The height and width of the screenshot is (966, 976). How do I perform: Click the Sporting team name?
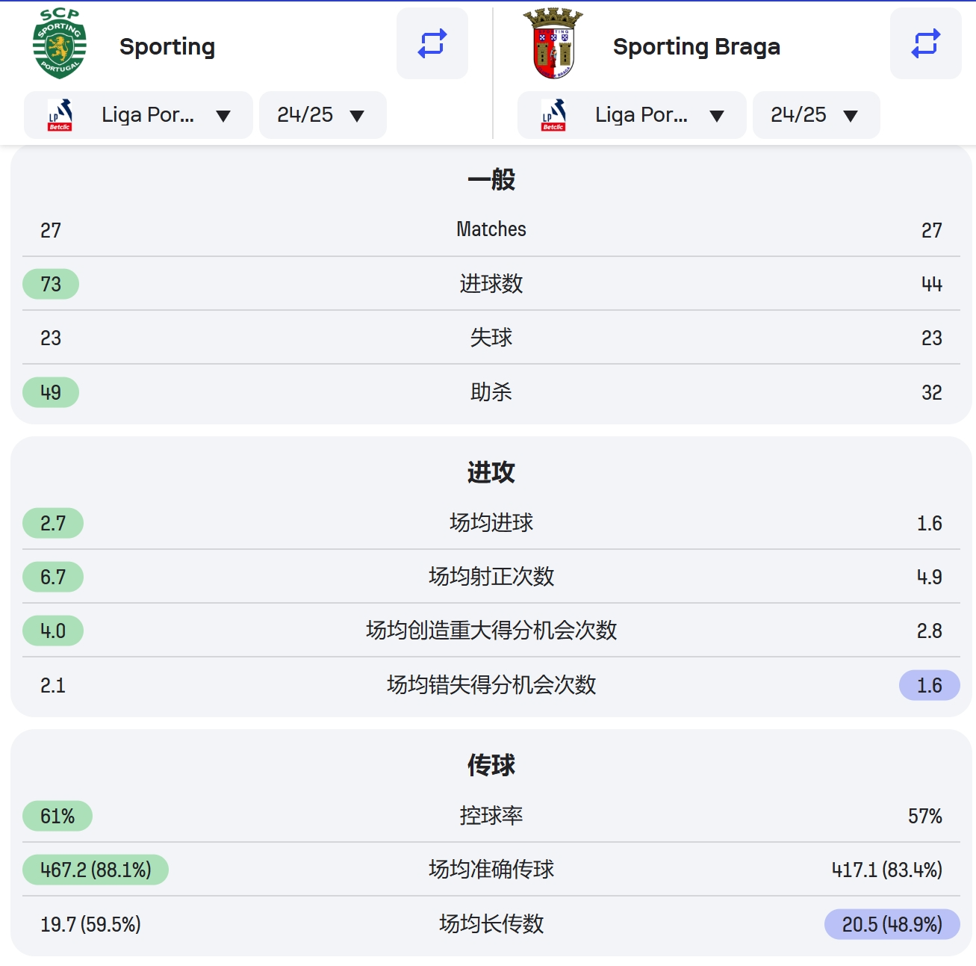(x=167, y=46)
